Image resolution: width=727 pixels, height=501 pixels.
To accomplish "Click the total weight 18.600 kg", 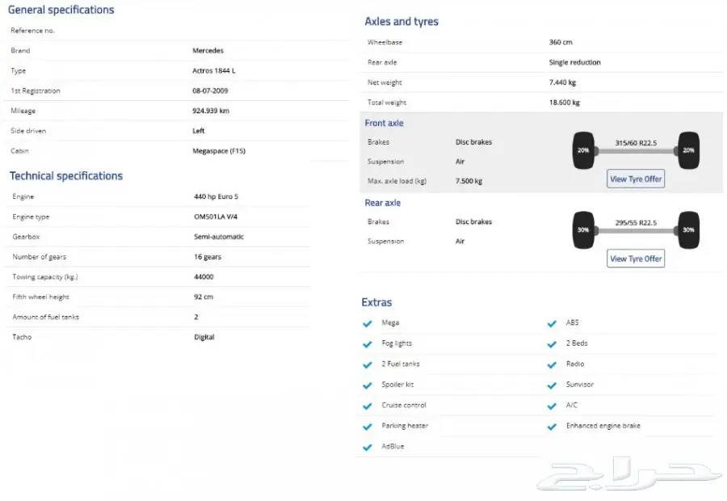I will tap(565, 103).
